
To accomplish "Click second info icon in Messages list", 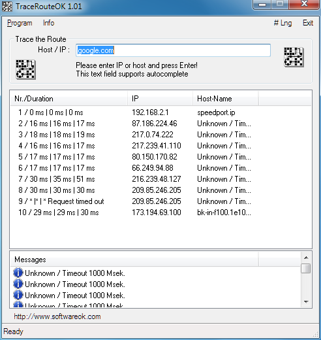I will (x=18, y=284).
